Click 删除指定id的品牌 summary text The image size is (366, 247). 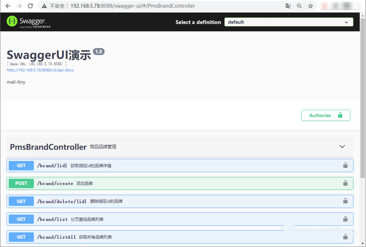(x=106, y=201)
